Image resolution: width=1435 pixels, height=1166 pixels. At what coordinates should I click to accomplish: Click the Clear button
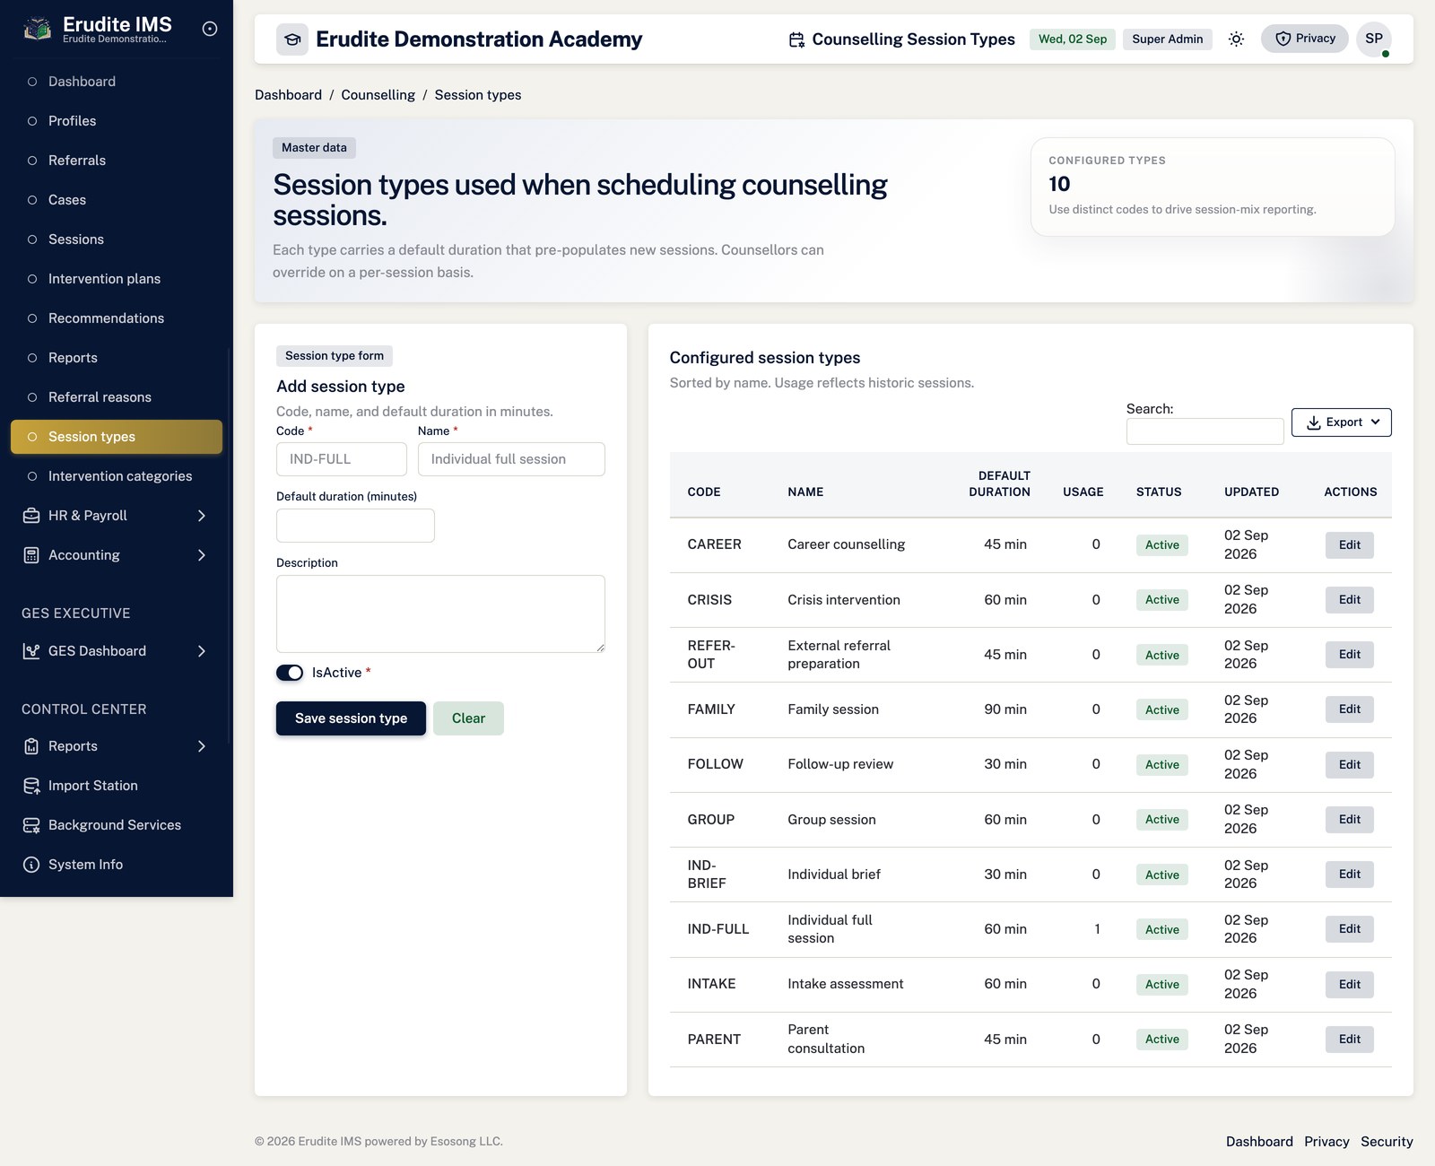(468, 718)
